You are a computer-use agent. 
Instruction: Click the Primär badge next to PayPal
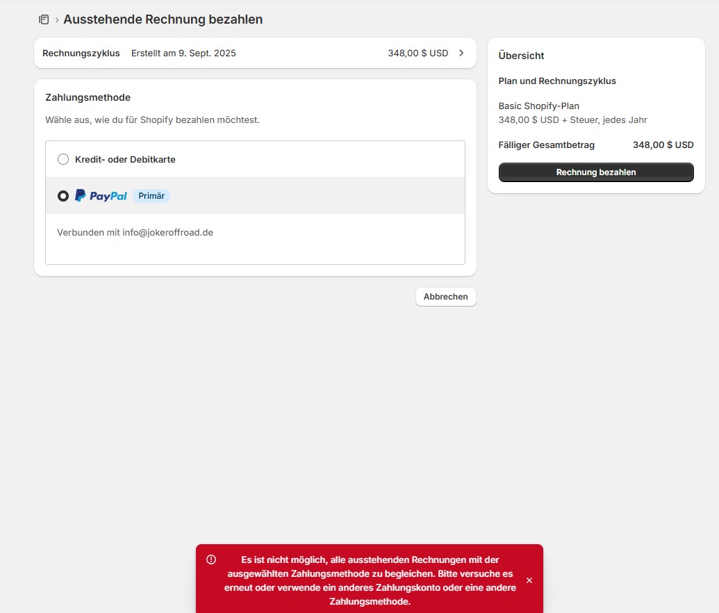pyautogui.click(x=151, y=196)
